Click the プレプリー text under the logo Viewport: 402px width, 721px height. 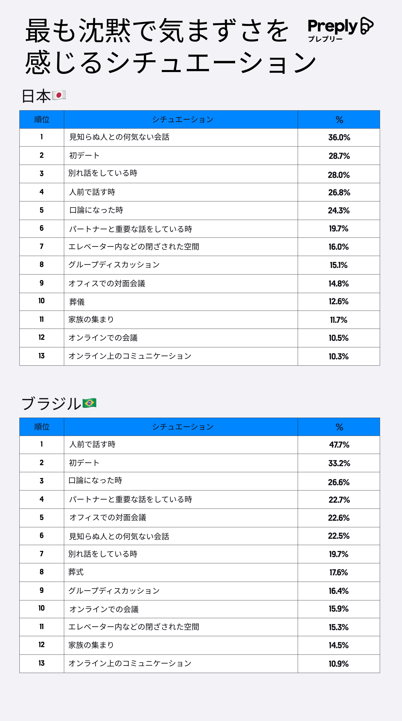325,39
